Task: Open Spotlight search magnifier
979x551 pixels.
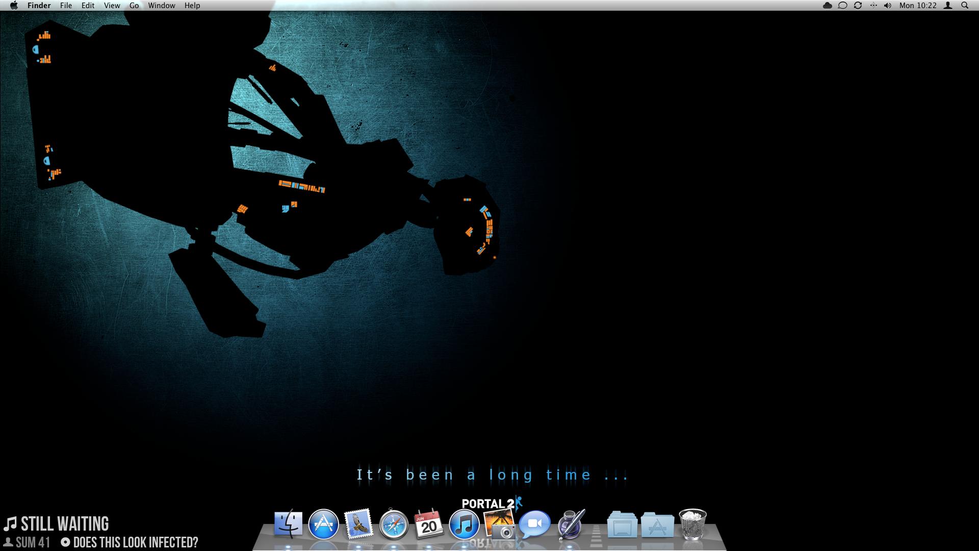Action: [x=965, y=6]
